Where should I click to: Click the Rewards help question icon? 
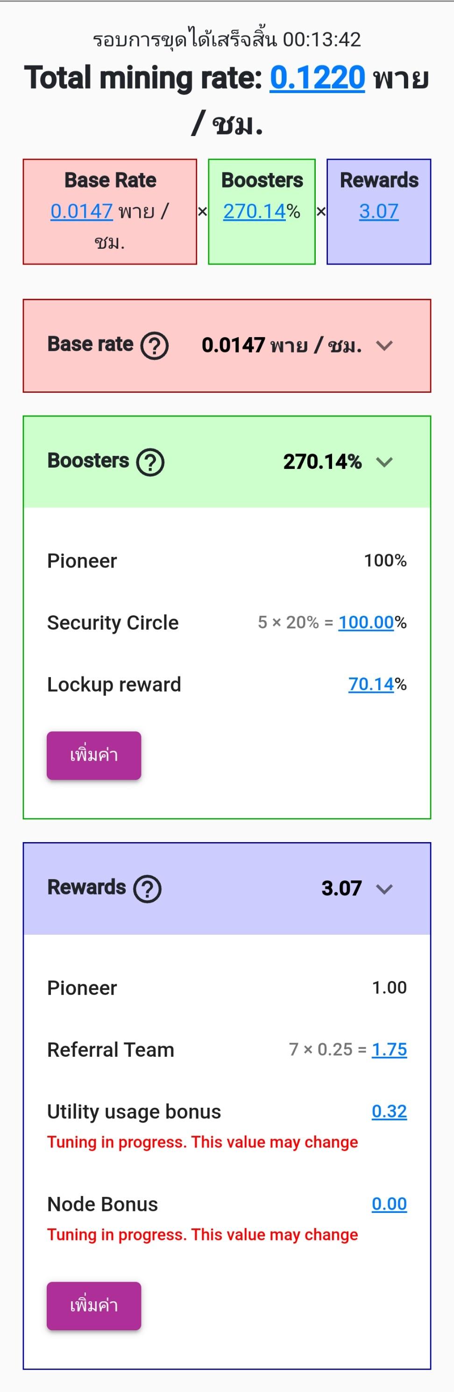coord(148,889)
